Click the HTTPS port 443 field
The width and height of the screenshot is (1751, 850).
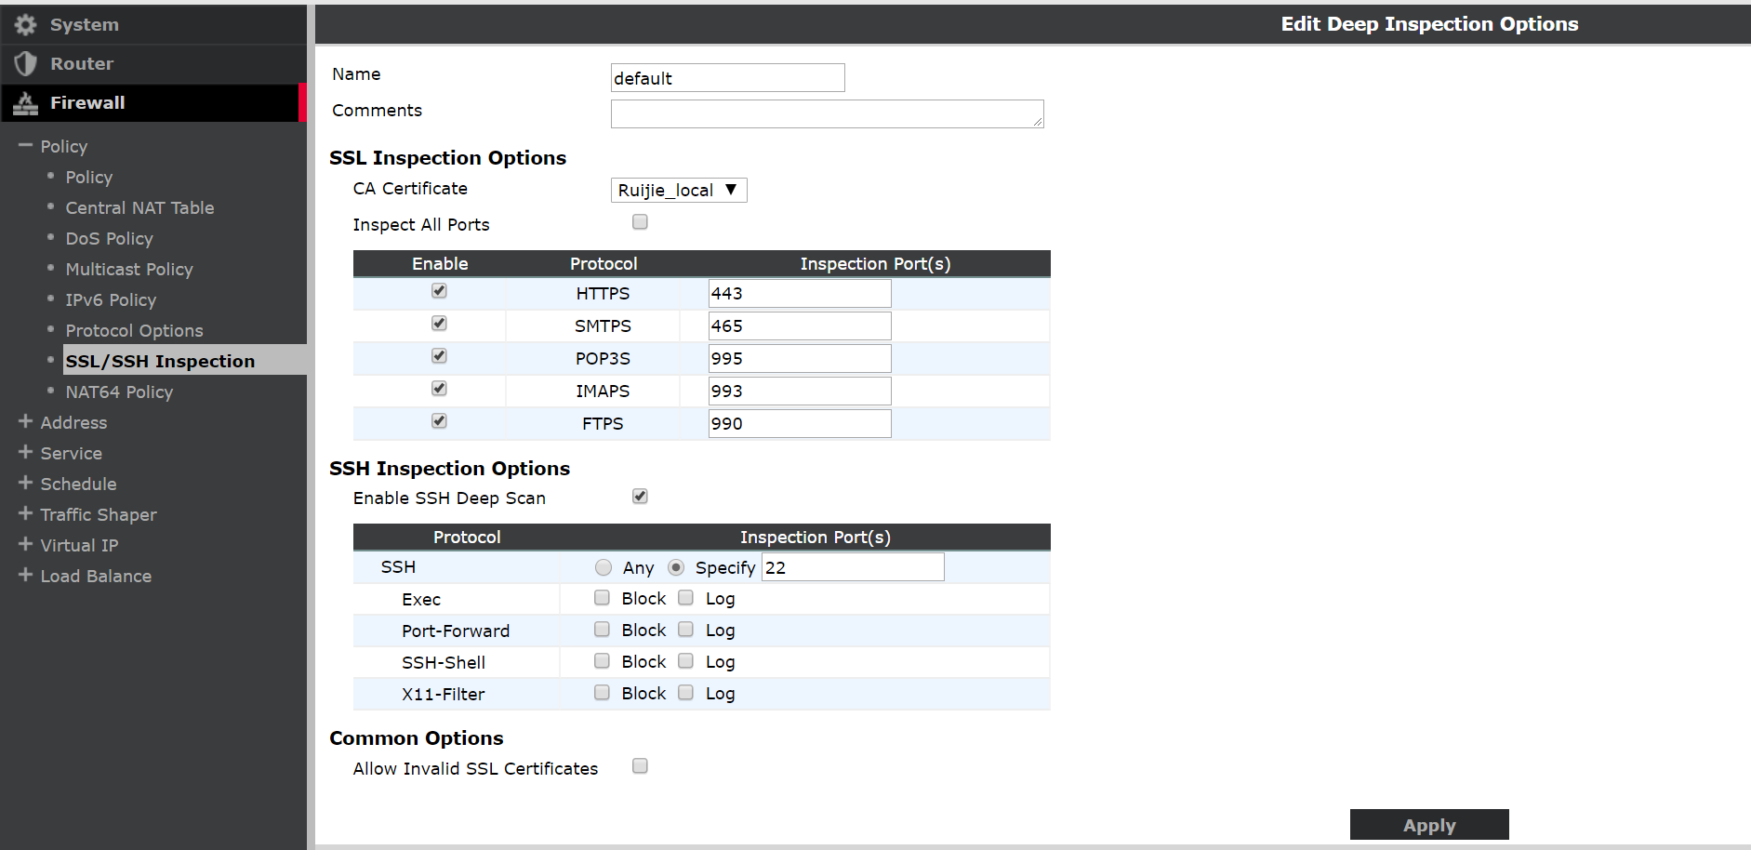[x=800, y=293]
